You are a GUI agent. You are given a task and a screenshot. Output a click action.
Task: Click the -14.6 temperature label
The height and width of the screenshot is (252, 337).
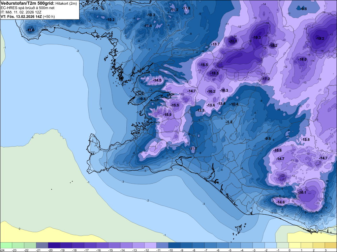(x=281, y=202)
